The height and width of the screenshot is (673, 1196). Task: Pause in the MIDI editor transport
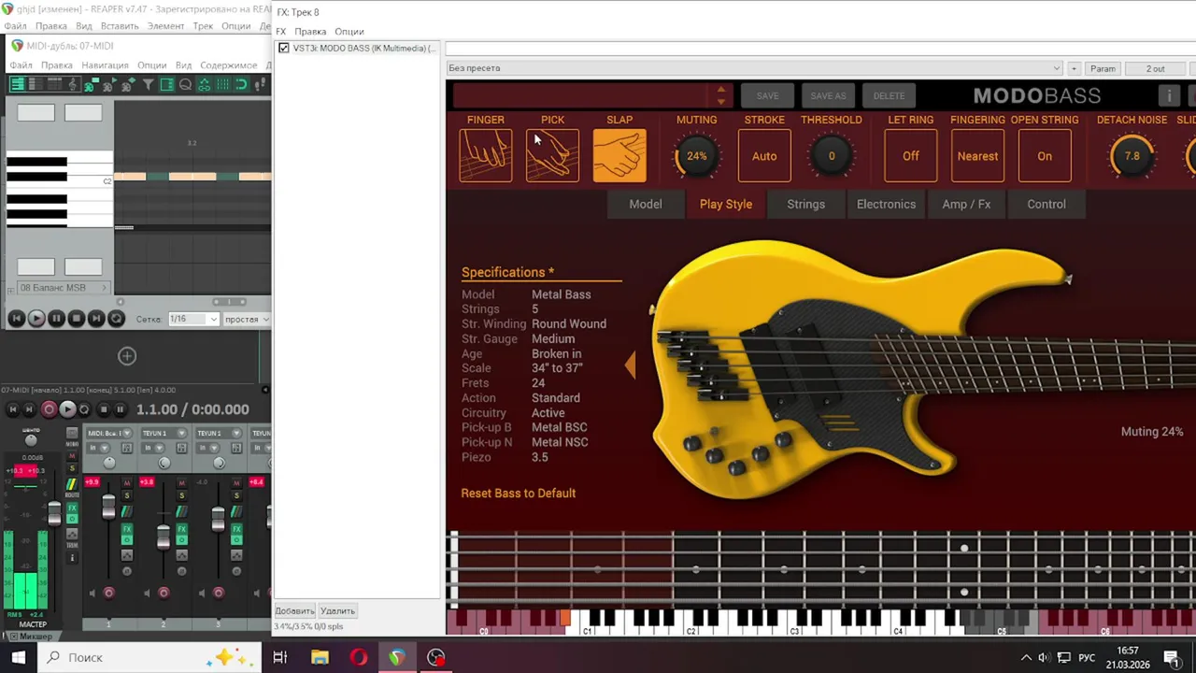pyautogui.click(x=56, y=319)
